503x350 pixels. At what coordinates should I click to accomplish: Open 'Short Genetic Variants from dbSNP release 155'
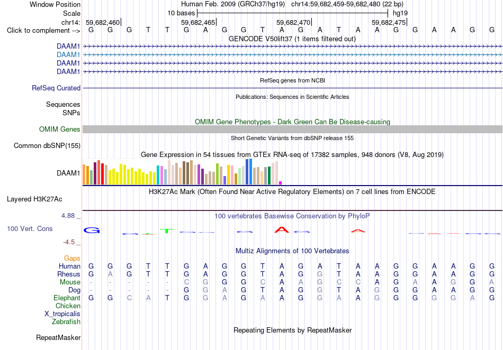[x=292, y=138]
